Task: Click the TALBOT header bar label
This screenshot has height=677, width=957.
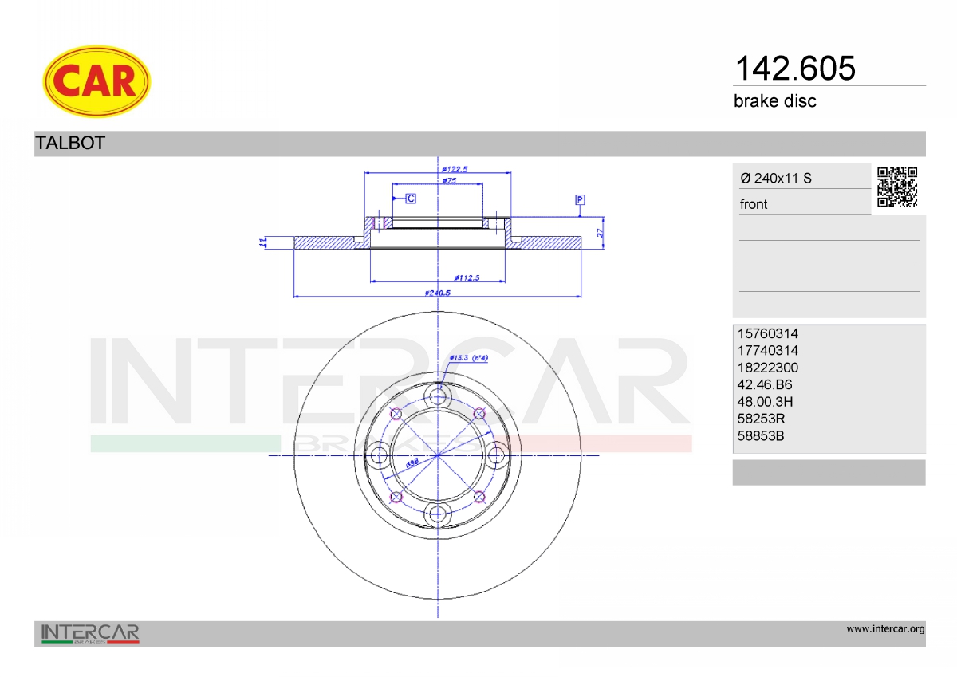Action: click(70, 144)
